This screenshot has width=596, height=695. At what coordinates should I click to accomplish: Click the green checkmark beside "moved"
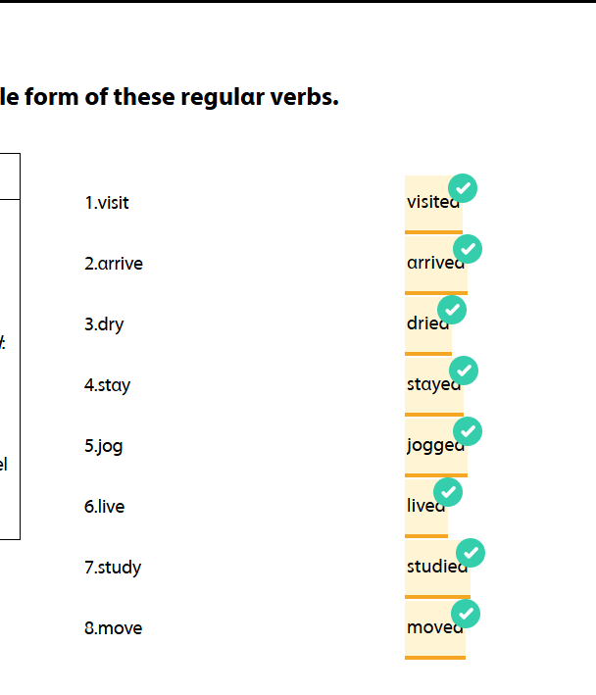(x=466, y=614)
